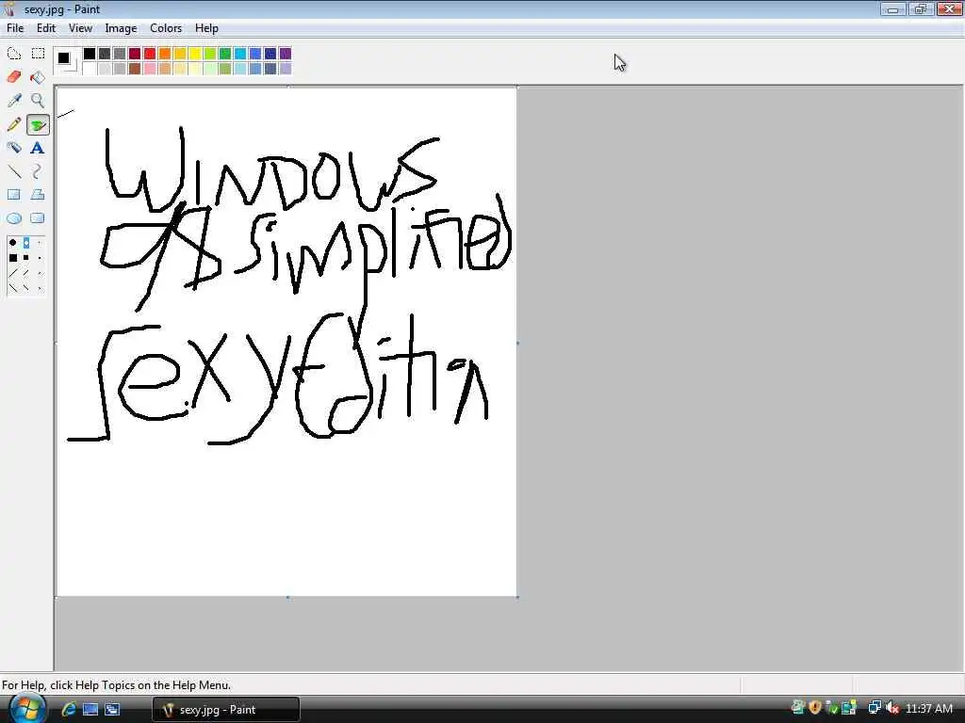Select the straight Line tool
The width and height of the screenshot is (965, 723).
pyautogui.click(x=13, y=171)
